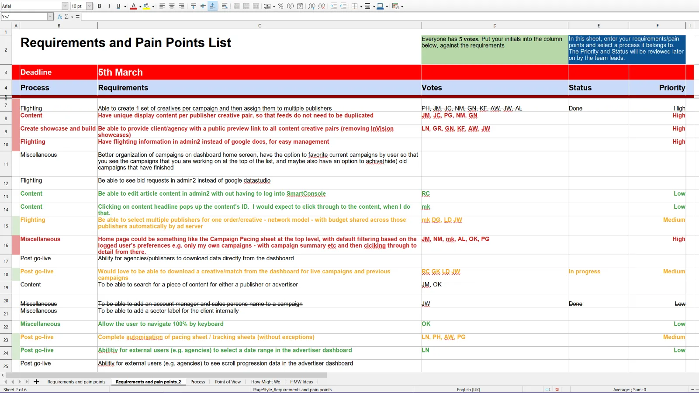The width and height of the screenshot is (699, 393).
Task: Switch to Requirements and pain points sheet
Action: pyautogui.click(x=76, y=382)
